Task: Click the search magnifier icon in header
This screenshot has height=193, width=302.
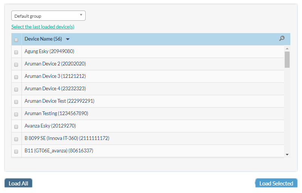Action: coord(282,38)
